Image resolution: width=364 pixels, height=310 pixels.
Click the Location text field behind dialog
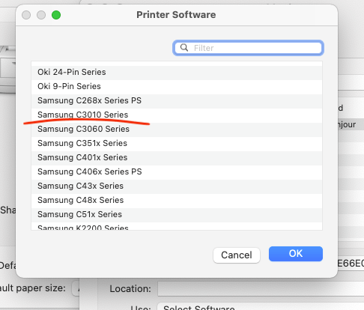pos(261,289)
